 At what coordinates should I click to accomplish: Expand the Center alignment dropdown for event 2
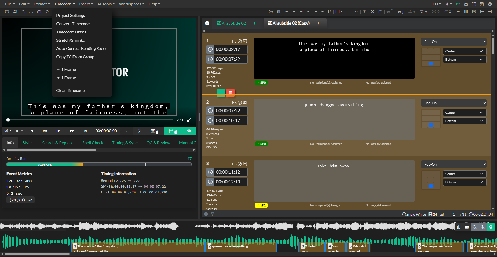[464, 112]
